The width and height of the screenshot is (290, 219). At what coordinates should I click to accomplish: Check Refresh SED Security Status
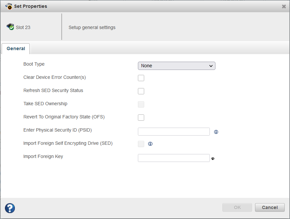141,91
